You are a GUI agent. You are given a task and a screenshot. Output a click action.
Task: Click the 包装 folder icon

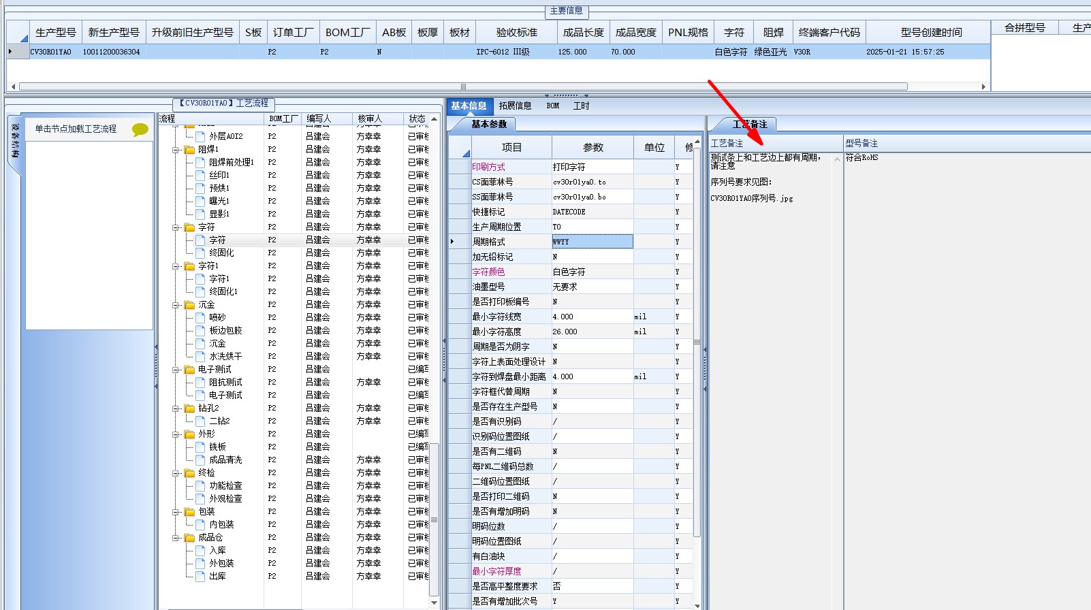(190, 511)
